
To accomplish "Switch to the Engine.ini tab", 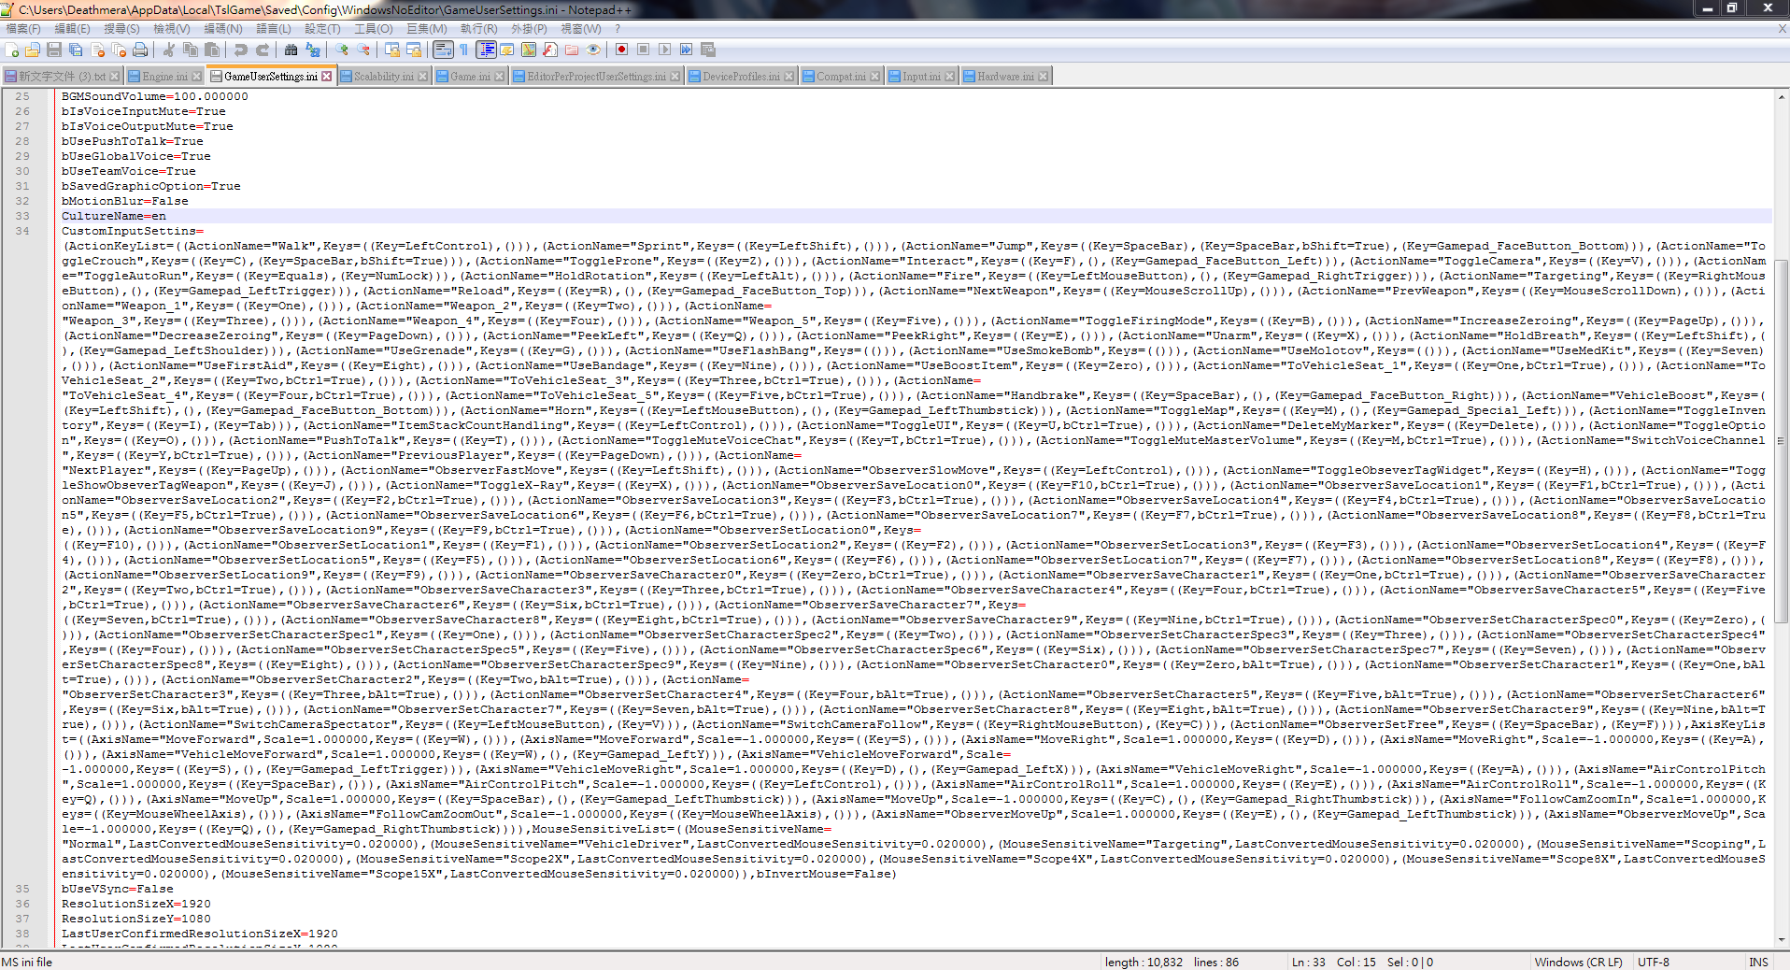I will 164,77.
